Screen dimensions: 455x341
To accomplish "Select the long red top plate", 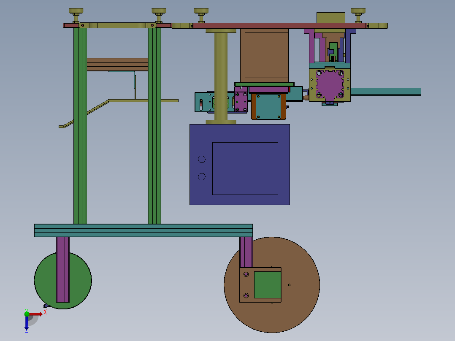I will coord(280,26).
